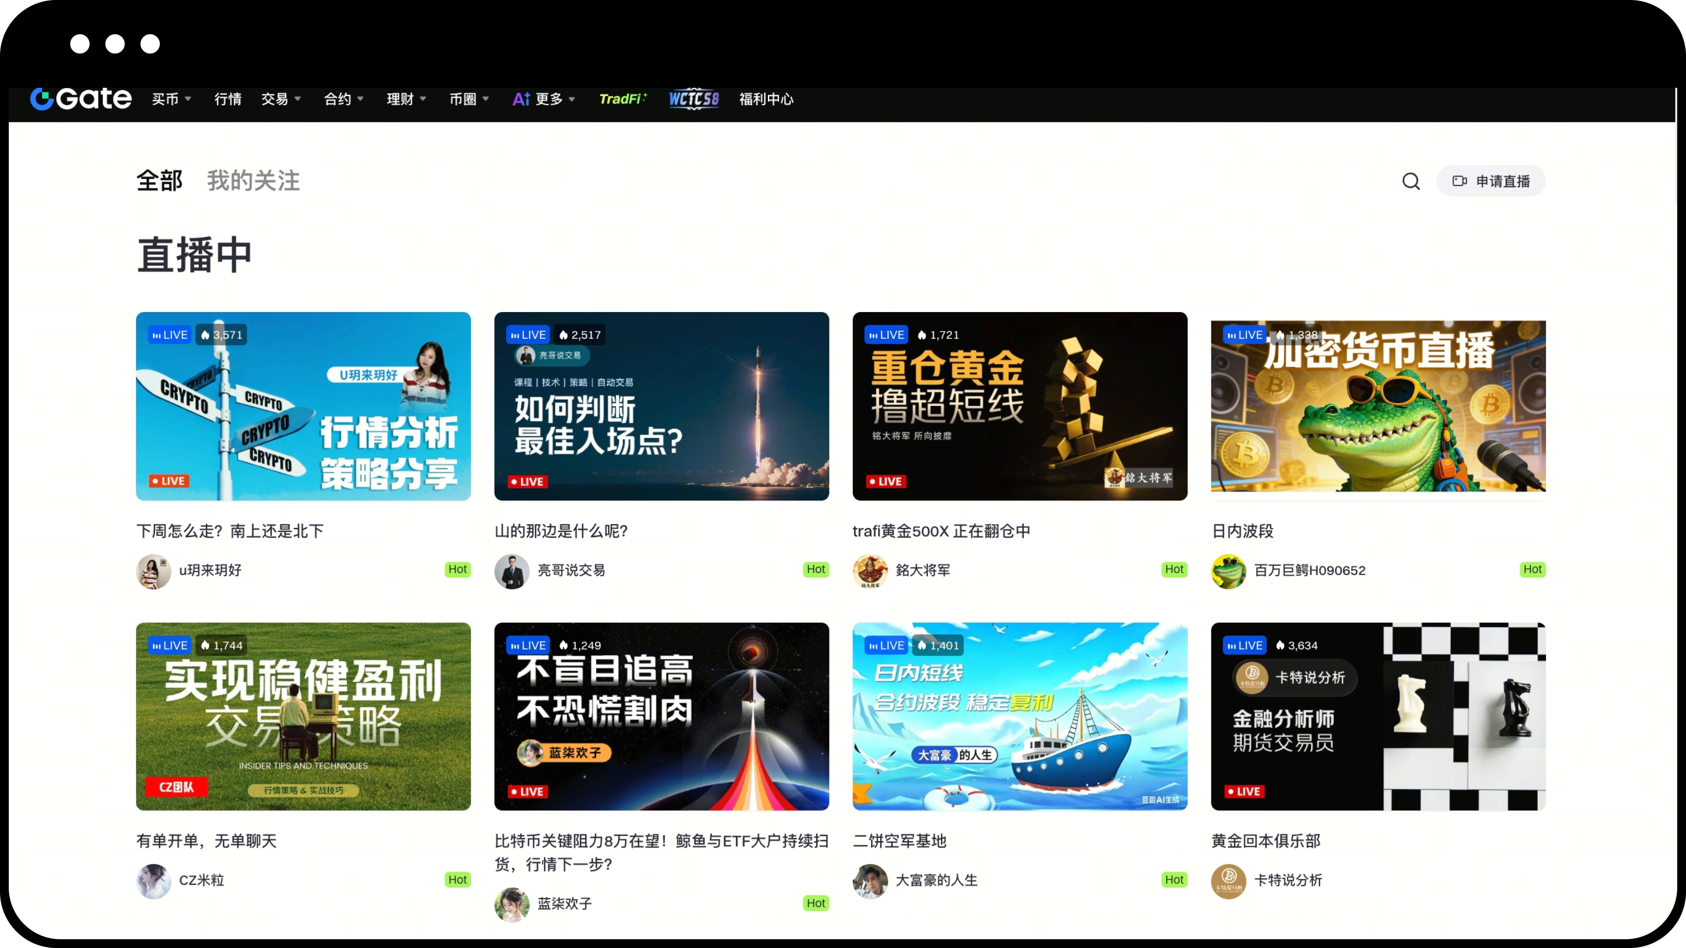Viewport: 1686px width, 948px height.
Task: Open the 行情 menu item
Action: 228,99
